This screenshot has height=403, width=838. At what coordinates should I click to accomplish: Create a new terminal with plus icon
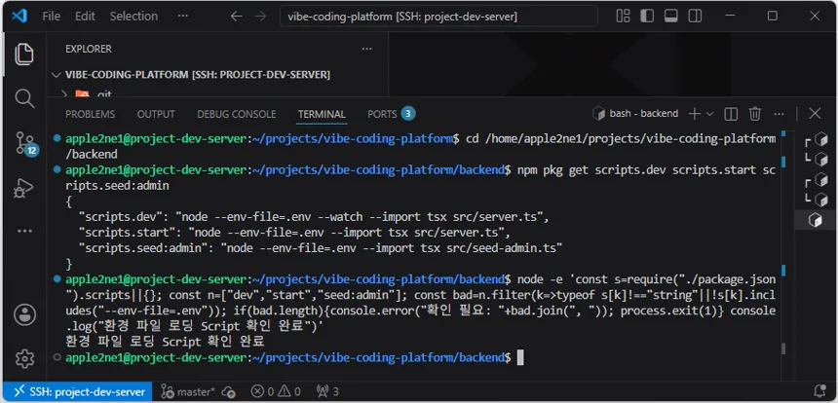694,114
